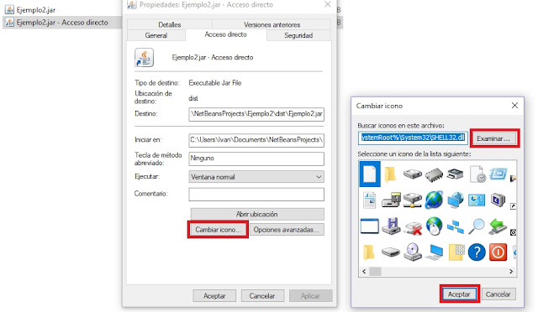Open the General tab

[156, 35]
